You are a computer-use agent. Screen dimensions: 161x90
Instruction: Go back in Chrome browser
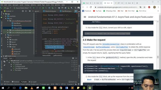pyautogui.click(x=83, y=7)
